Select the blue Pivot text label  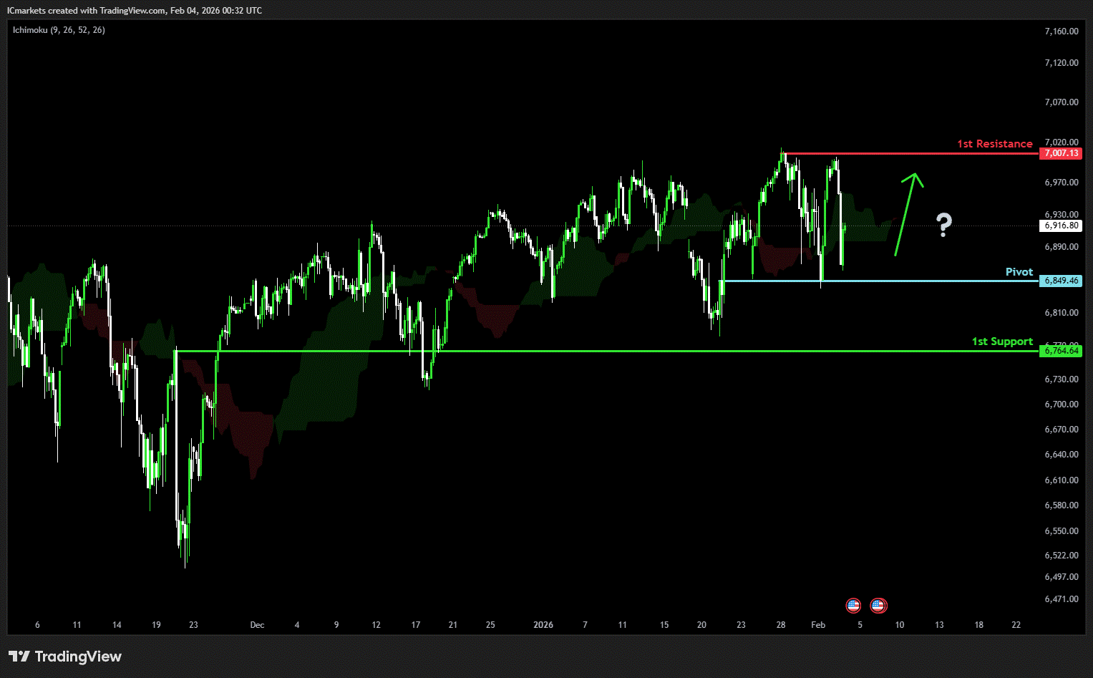click(1019, 272)
